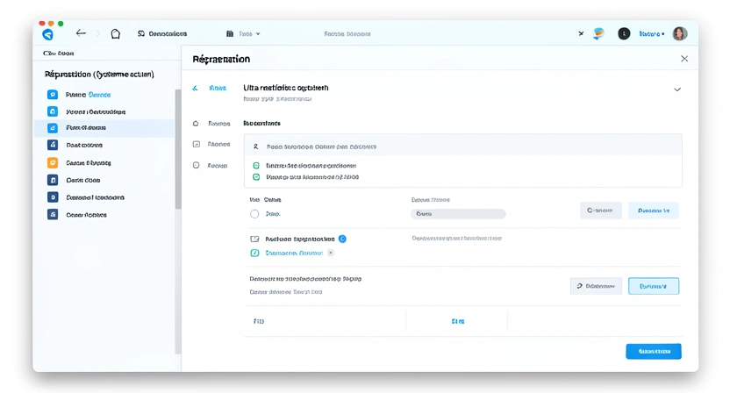Screen dimensions: 730x393
Task: Click the dark round badge icon near the username
Action: pos(624,33)
